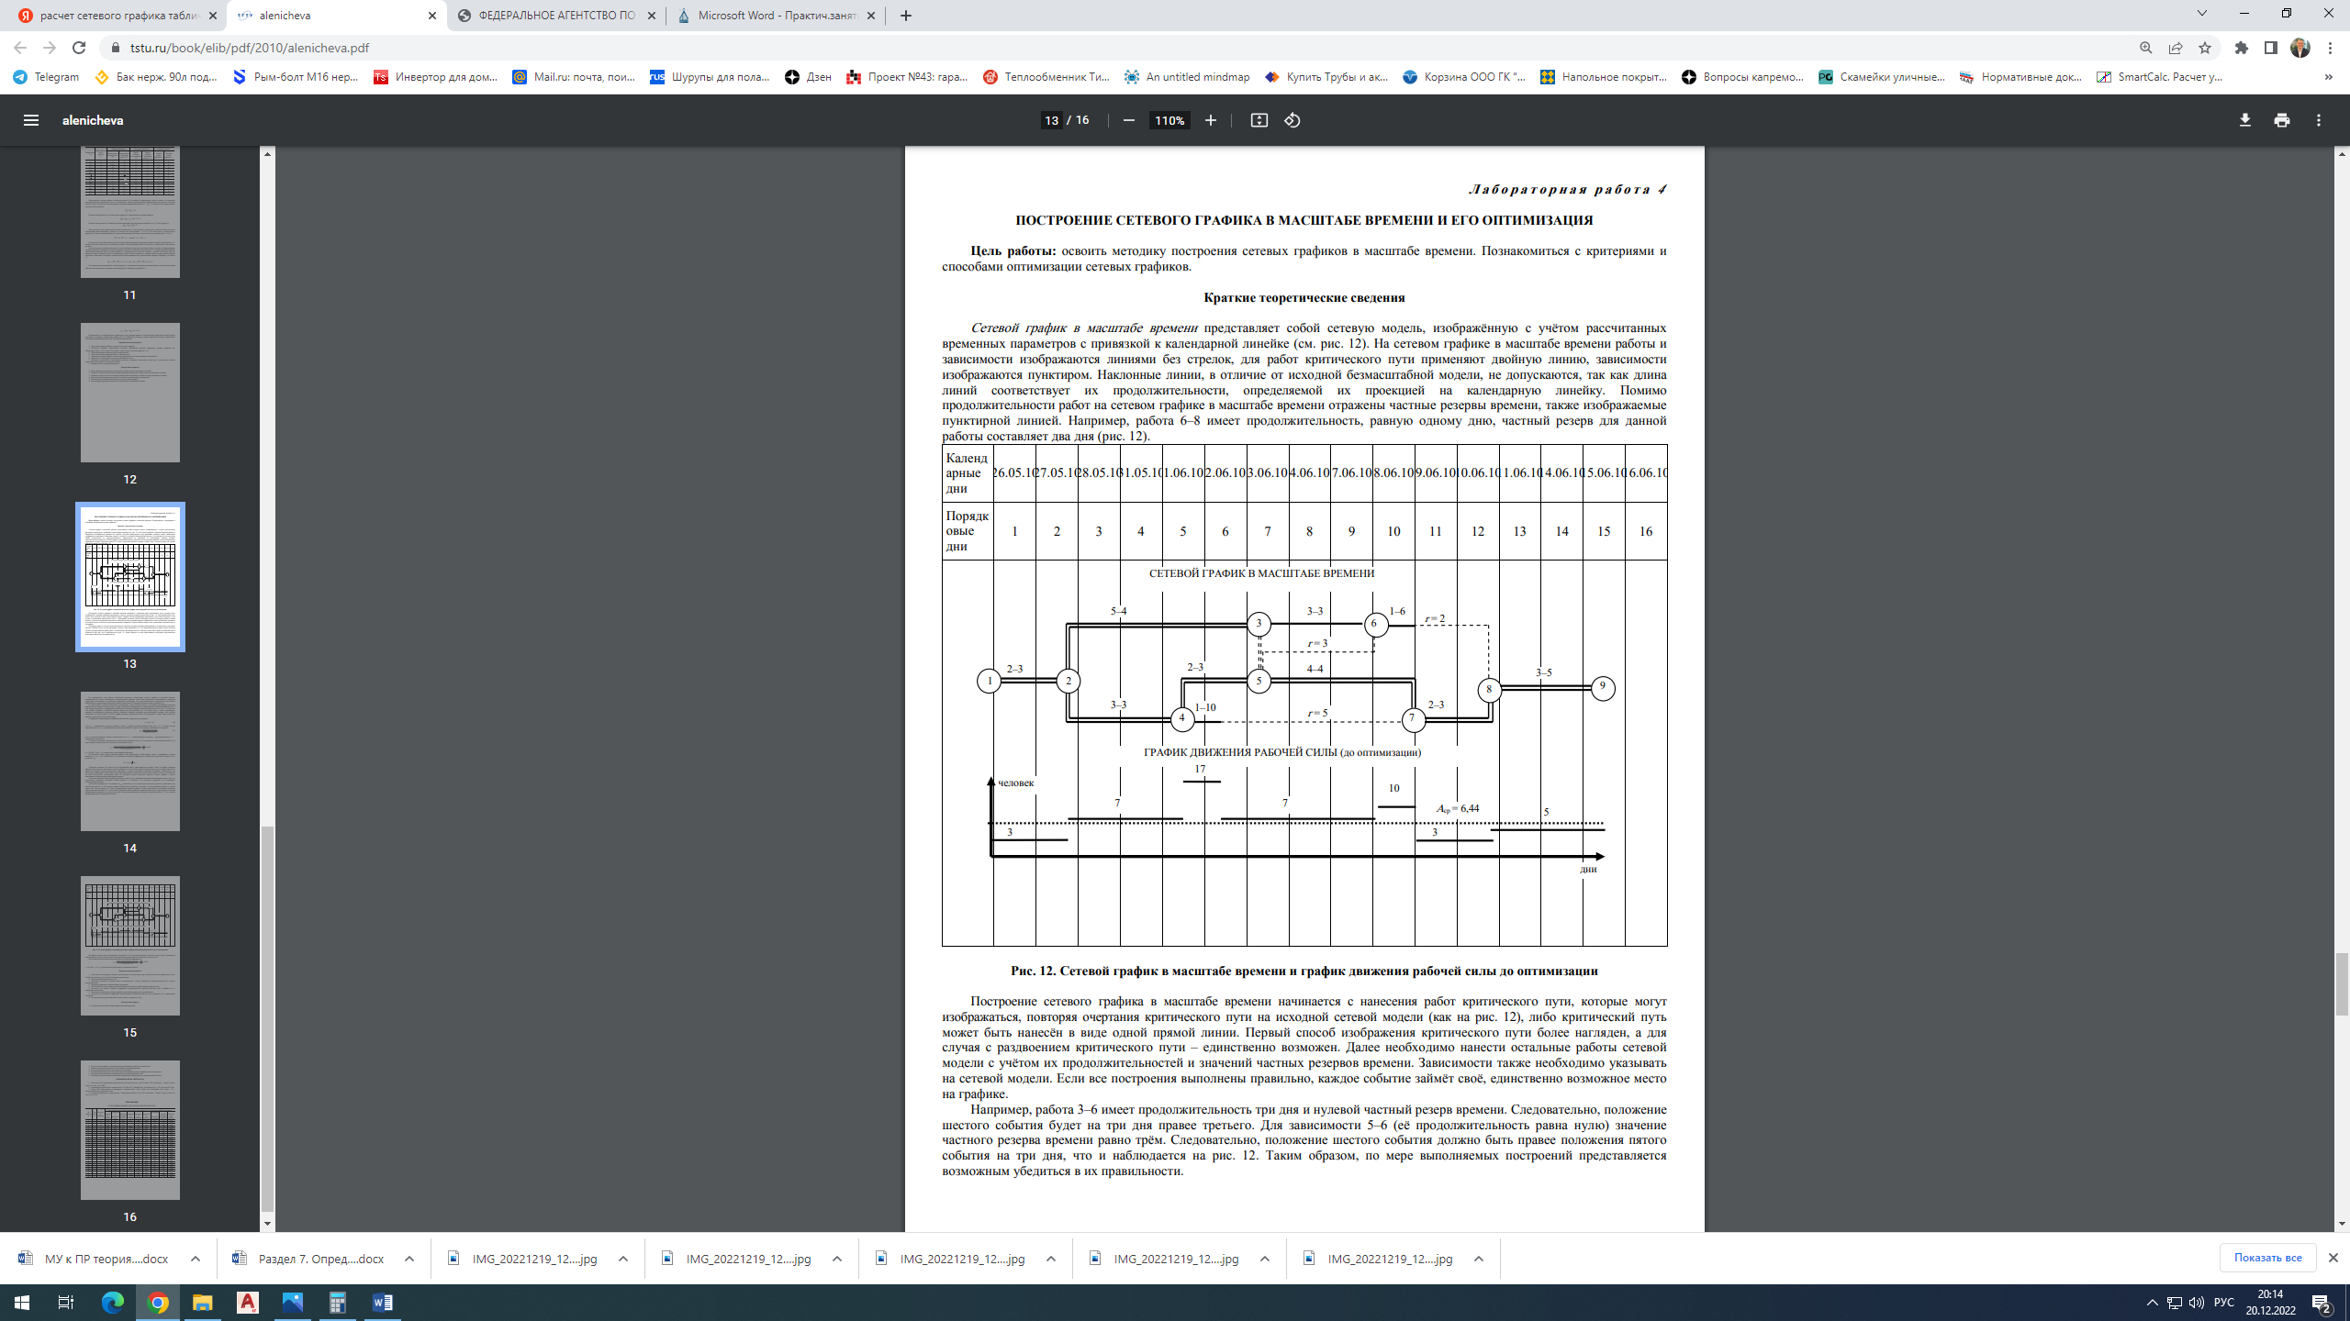Open options for the first IMG_20221219 download
The width and height of the screenshot is (2350, 1321).
point(623,1259)
